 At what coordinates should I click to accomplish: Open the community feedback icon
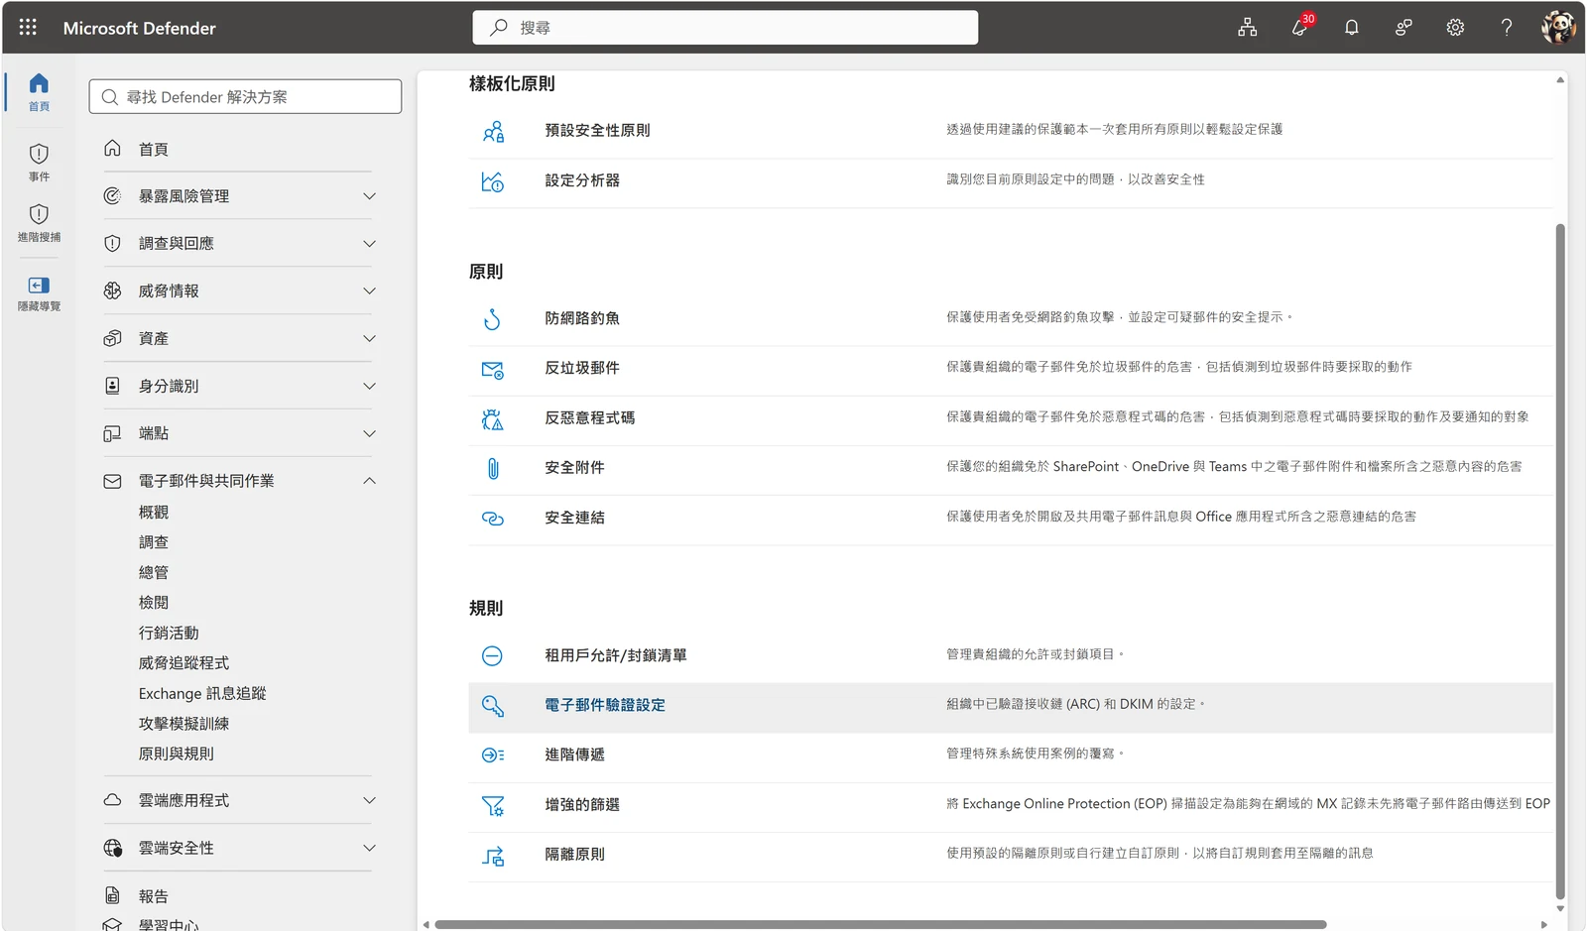1404,28
